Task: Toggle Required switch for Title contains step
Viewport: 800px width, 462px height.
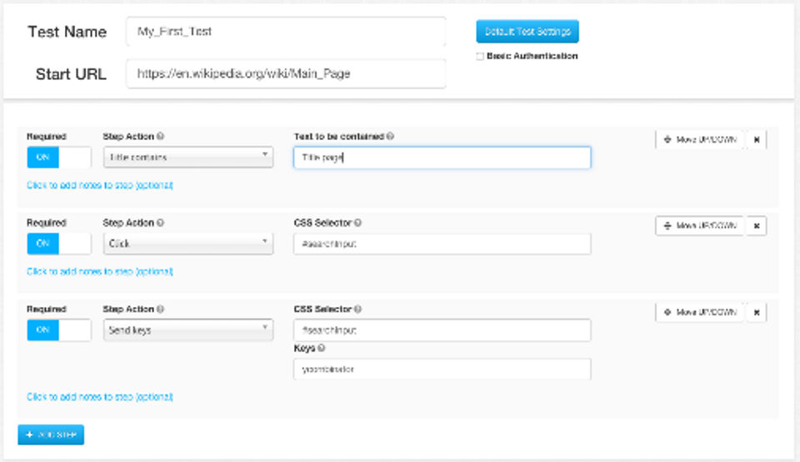Action: click(58, 157)
